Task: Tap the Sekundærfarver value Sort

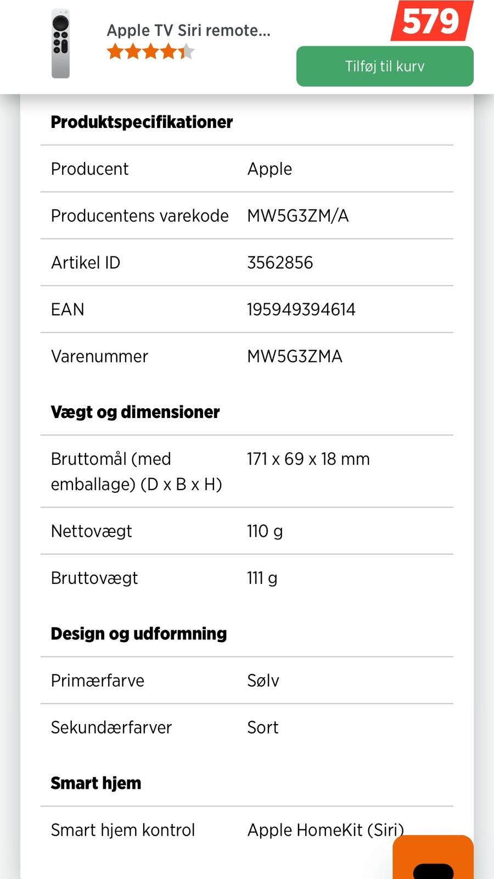Action: (262, 727)
